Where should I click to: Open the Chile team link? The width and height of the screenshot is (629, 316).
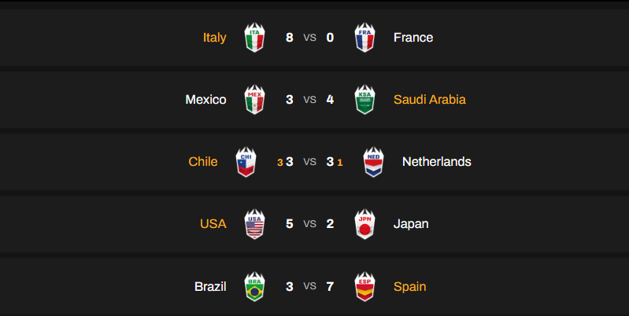tap(203, 162)
